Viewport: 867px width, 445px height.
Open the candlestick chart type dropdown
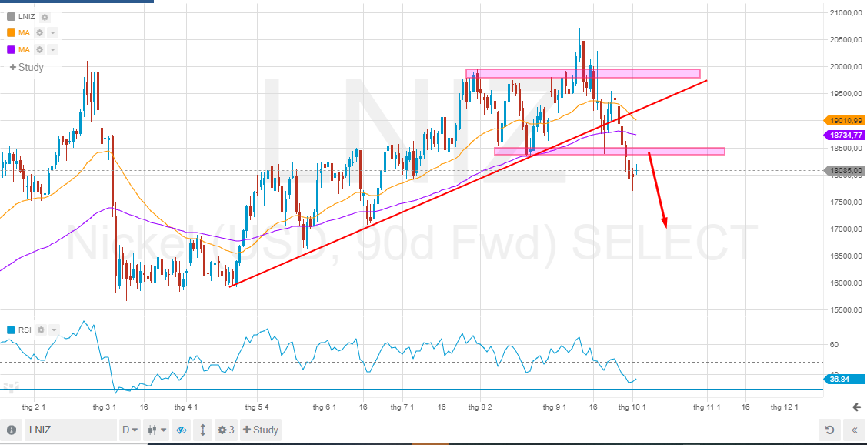156,430
